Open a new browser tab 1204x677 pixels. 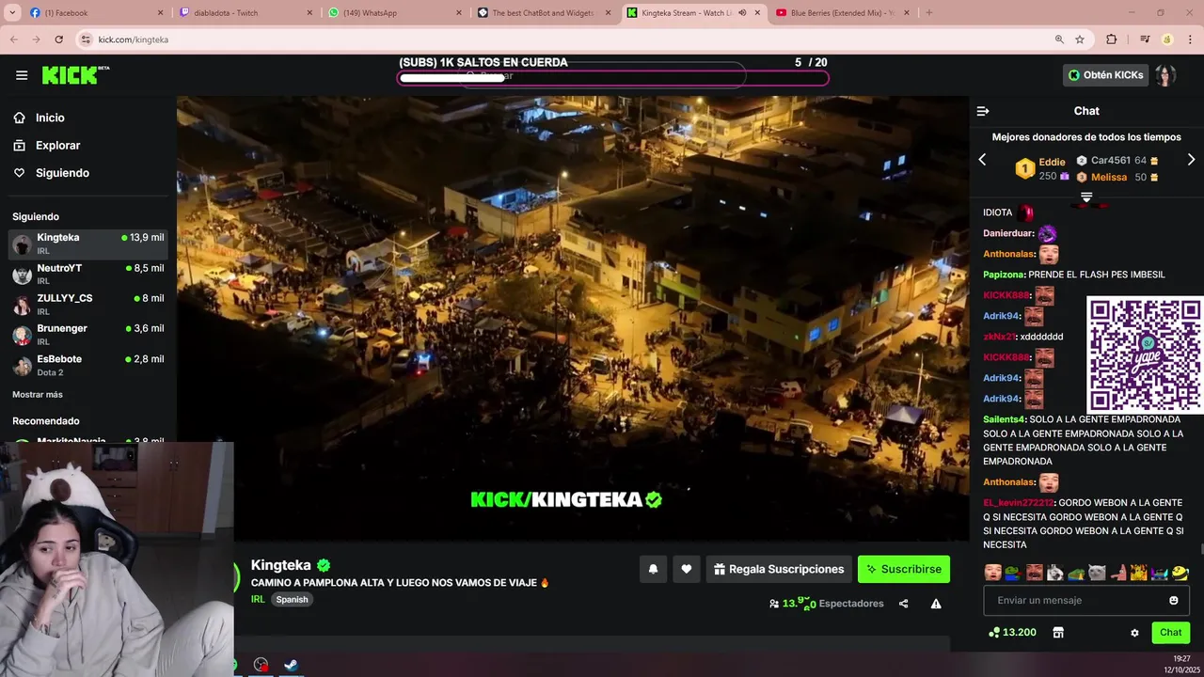(x=929, y=12)
